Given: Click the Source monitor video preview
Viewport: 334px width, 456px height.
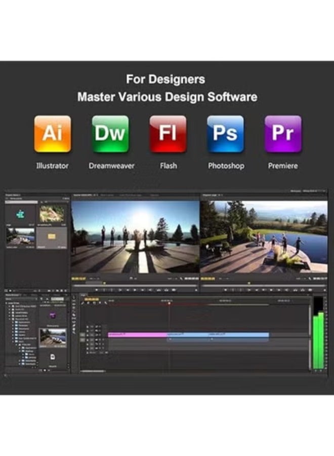Looking at the screenshot, I should tap(135, 237).
